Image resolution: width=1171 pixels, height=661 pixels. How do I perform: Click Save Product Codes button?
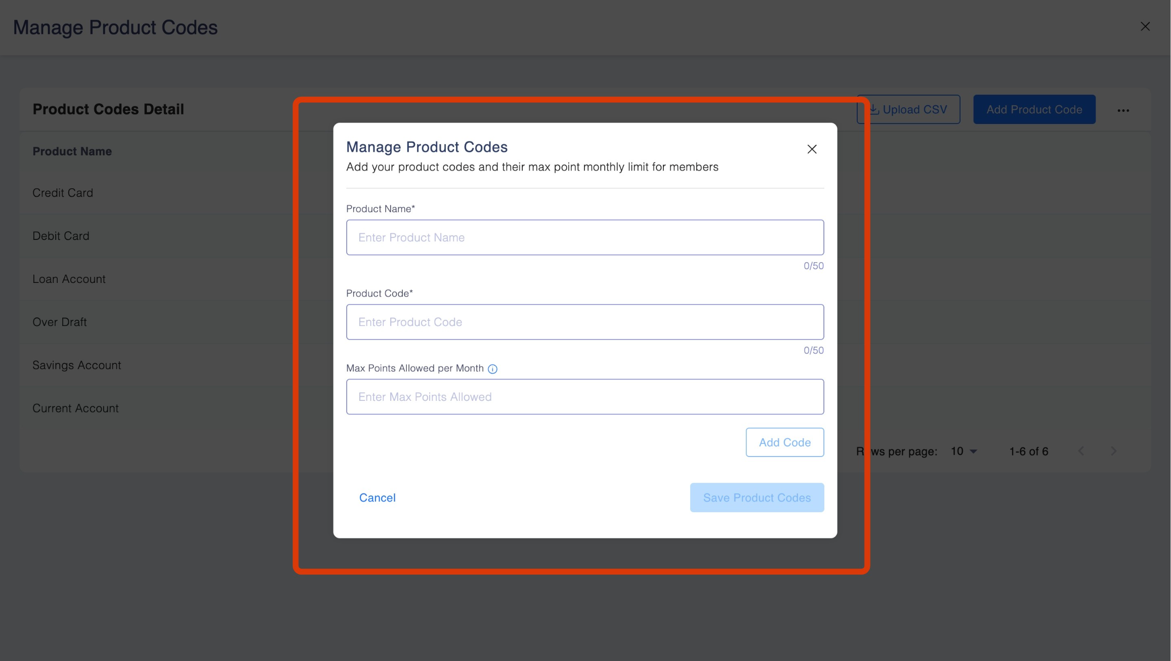[x=757, y=498]
